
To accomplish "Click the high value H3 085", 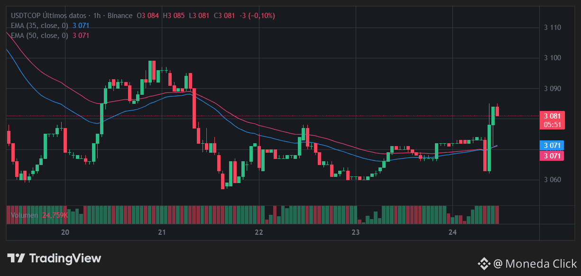I will [x=173, y=16].
